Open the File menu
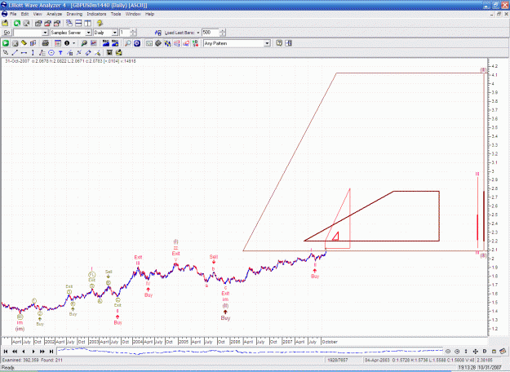510x372 pixels. (x=13, y=14)
